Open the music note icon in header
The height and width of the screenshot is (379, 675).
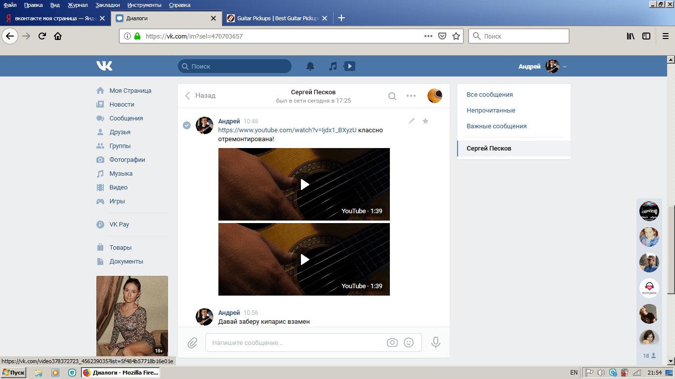[x=333, y=66]
